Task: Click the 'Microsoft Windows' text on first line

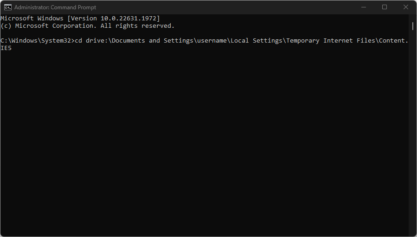Action: (32, 19)
